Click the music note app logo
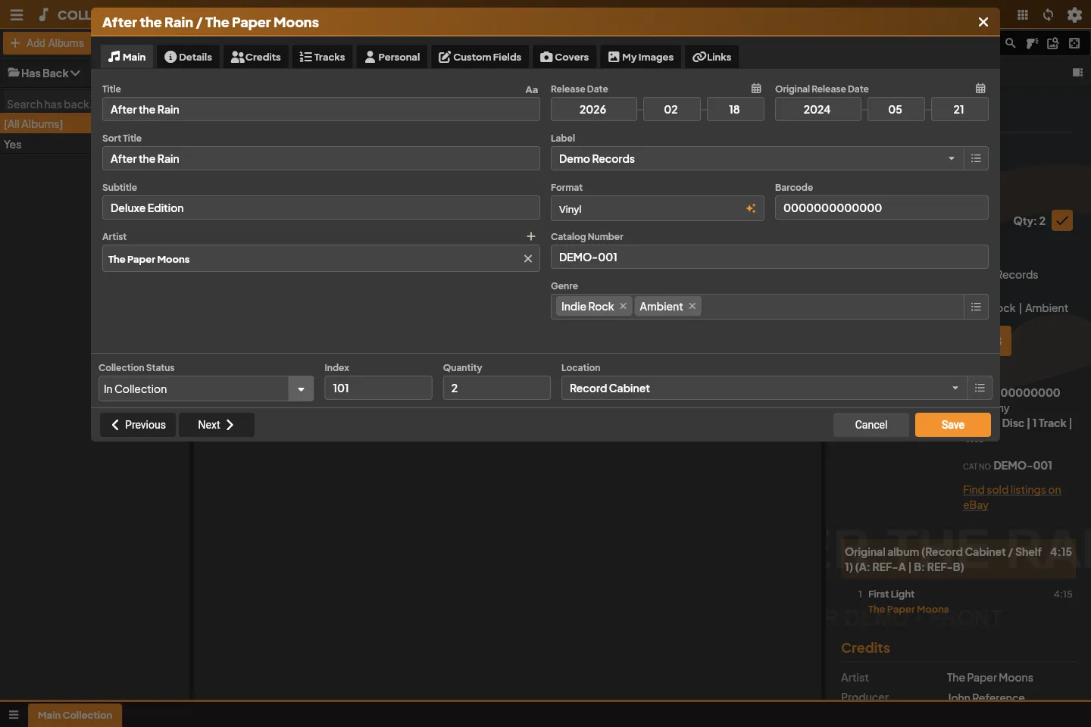Viewport: 1091px width, 727px height. tap(43, 14)
